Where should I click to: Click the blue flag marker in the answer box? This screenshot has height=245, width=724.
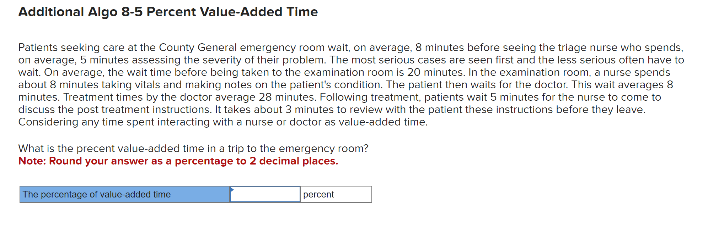point(233,190)
